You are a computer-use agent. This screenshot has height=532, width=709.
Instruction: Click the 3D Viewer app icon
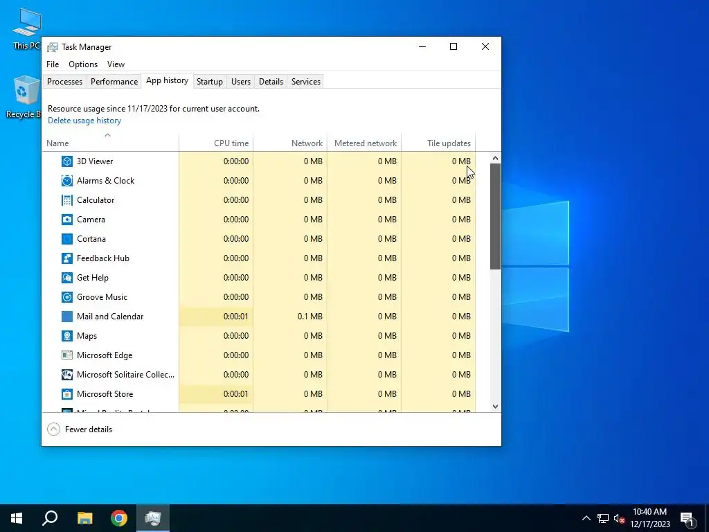[x=67, y=161]
